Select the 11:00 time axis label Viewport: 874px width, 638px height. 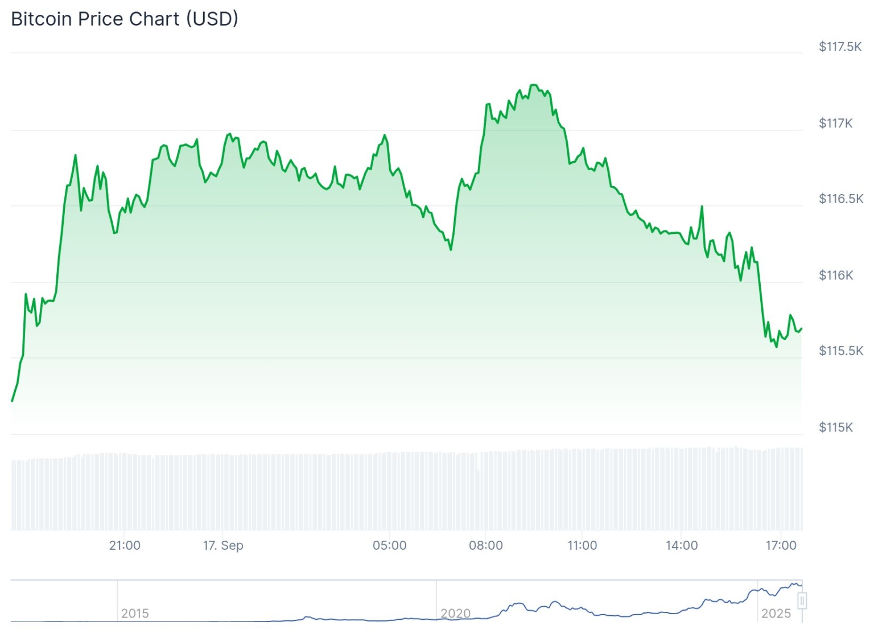pos(582,545)
